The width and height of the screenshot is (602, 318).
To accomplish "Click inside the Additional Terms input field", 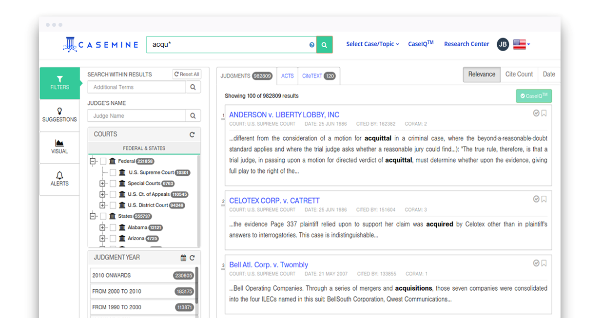I will pos(136,87).
